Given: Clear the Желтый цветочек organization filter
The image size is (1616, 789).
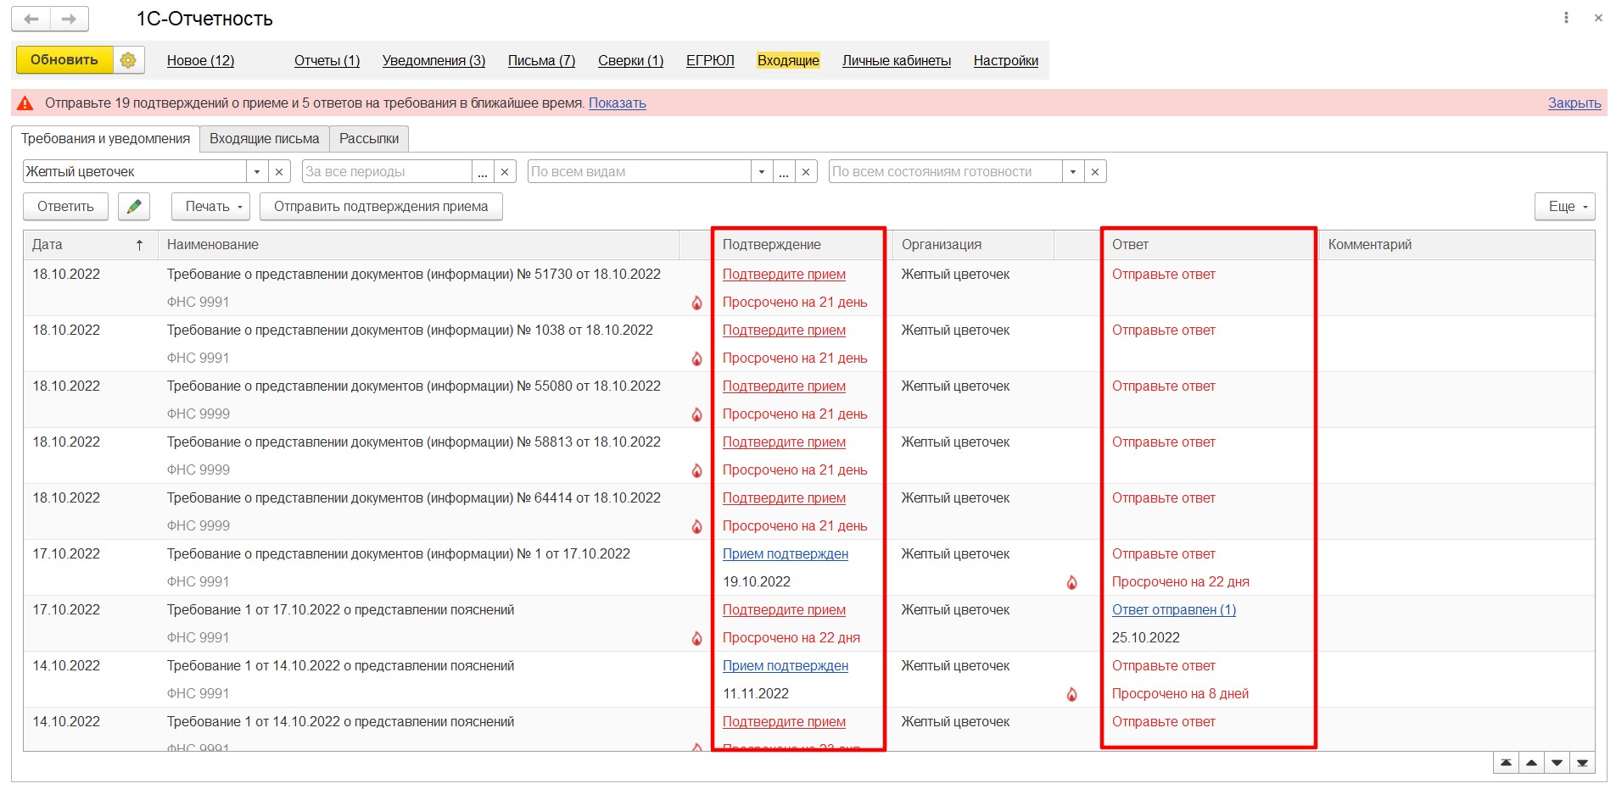Looking at the screenshot, I should pos(279,171).
